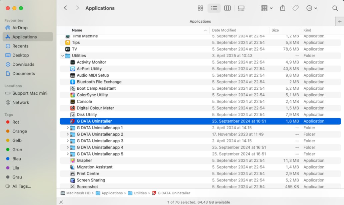Go back with the left chevron

coord(65,8)
